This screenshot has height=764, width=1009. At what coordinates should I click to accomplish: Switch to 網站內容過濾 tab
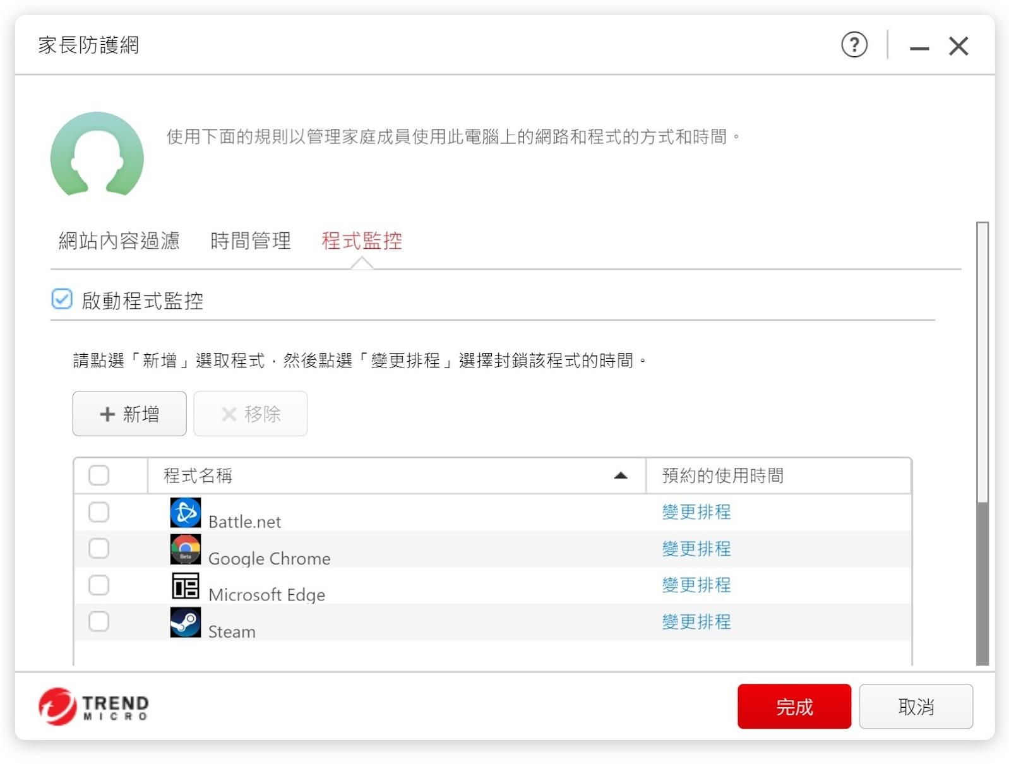click(119, 241)
